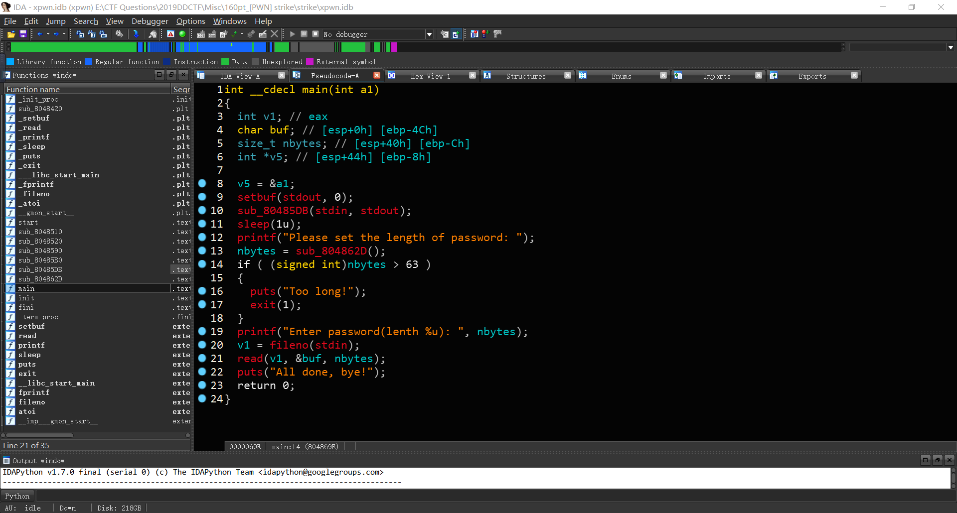The height and width of the screenshot is (513, 957).
Task: Click the breakpoint list icon with red dot
Action: click(474, 34)
